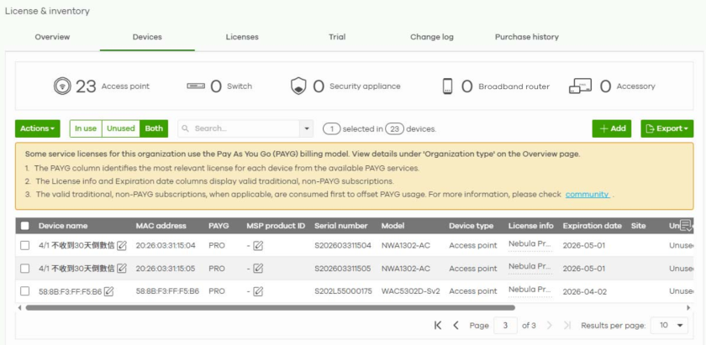Click the Broadband router icon

click(447, 86)
